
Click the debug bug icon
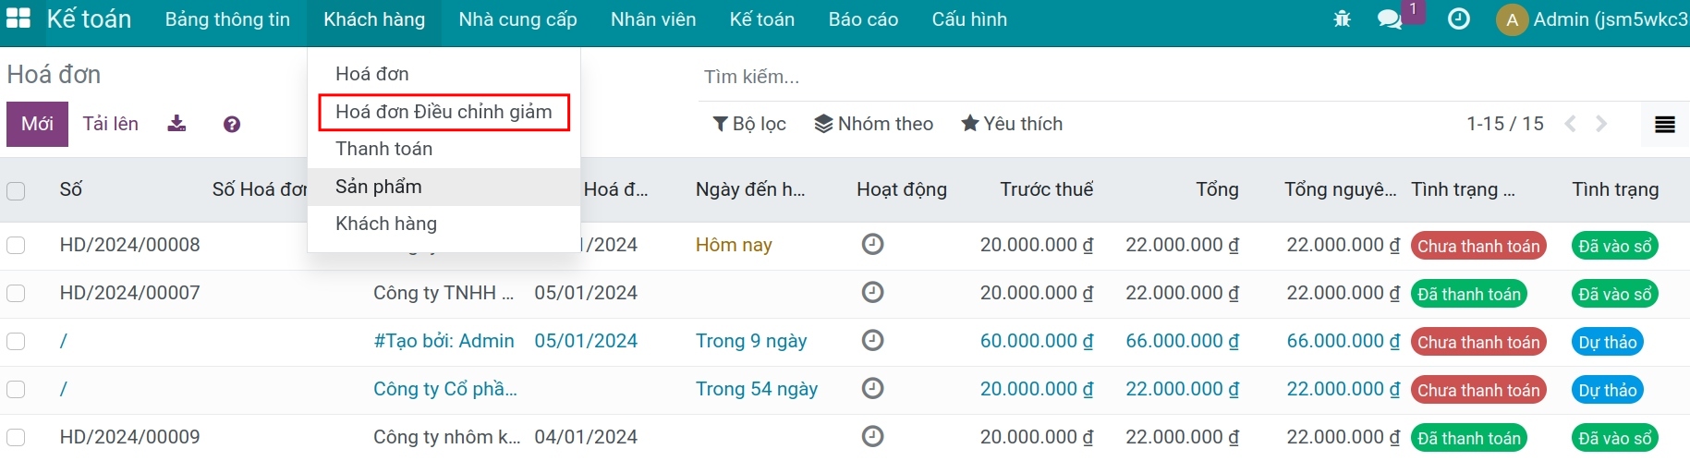pyautogui.click(x=1342, y=18)
